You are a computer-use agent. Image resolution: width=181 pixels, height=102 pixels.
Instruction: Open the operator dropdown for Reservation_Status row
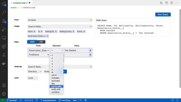57,50
